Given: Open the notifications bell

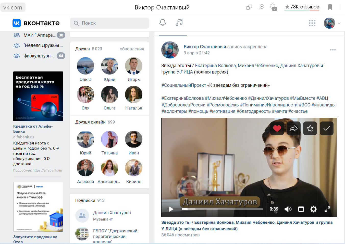Looking at the screenshot, I should click(x=163, y=22).
